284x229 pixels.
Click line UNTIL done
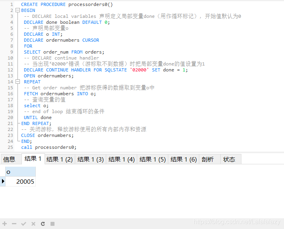pyautogui.click(x=38, y=117)
